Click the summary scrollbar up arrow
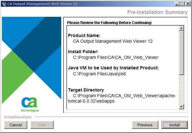 pyautogui.click(x=182, y=28)
